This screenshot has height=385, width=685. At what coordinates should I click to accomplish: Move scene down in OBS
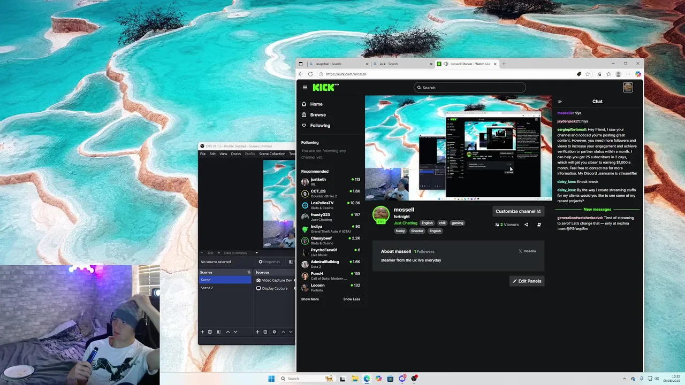pos(235,332)
